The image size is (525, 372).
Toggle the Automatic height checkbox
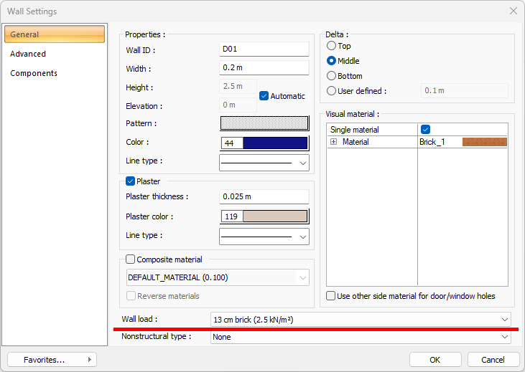264,96
